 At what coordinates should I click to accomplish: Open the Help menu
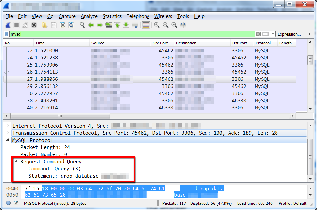tap(199, 16)
